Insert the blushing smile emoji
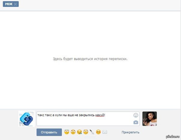Image resolution: width=181 pixels, height=140 pixels. tap(98, 132)
